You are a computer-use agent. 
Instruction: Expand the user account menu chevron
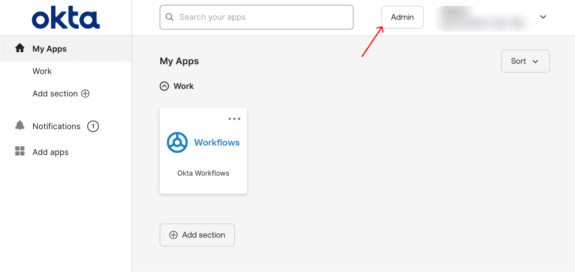pos(543,17)
